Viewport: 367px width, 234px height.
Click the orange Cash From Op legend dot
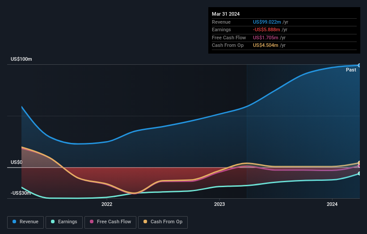tap(145, 221)
